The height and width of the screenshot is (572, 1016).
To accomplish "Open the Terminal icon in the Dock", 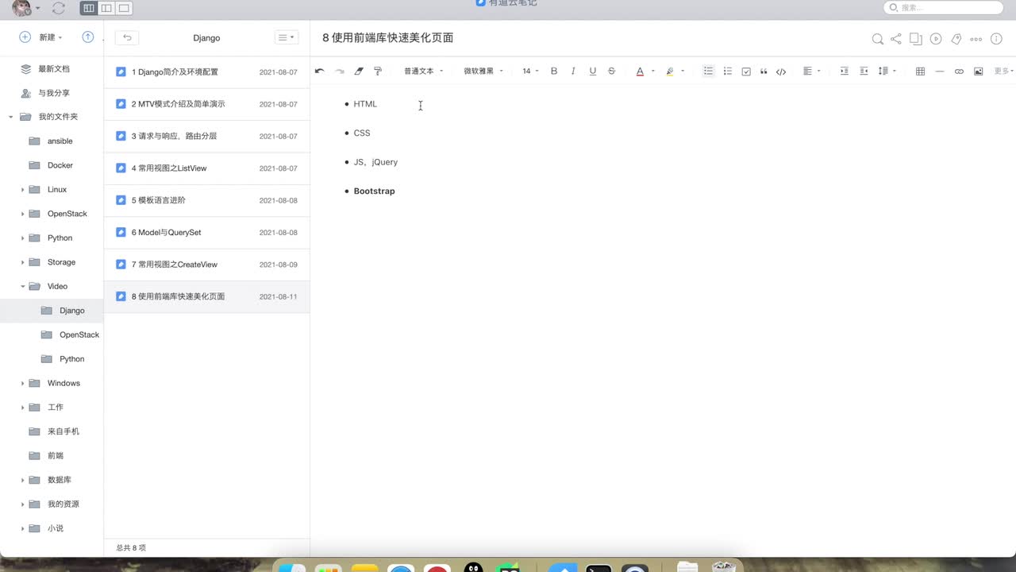I will (598, 567).
